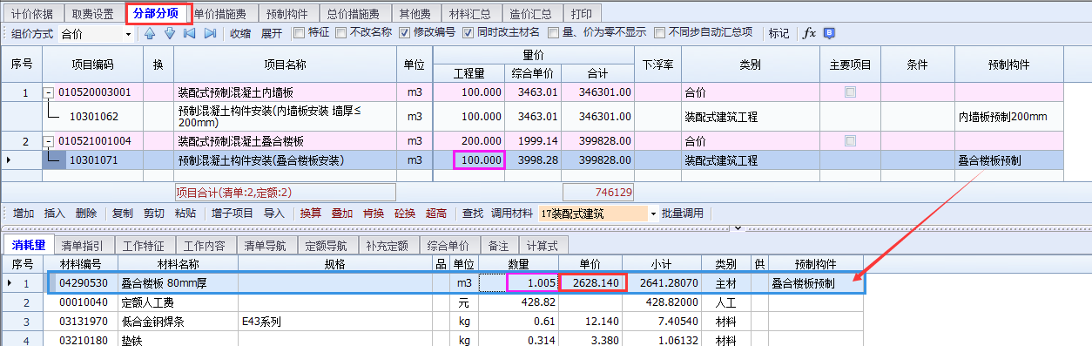Move selected row up with up arrow icon
Image resolution: width=1092 pixels, height=346 pixels.
[x=150, y=33]
